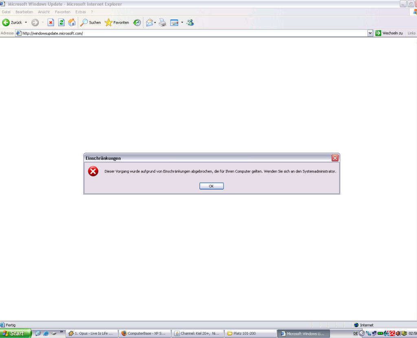The height and width of the screenshot is (338, 417).
Task: Click the red antivirus tray icon
Action: (x=392, y=333)
